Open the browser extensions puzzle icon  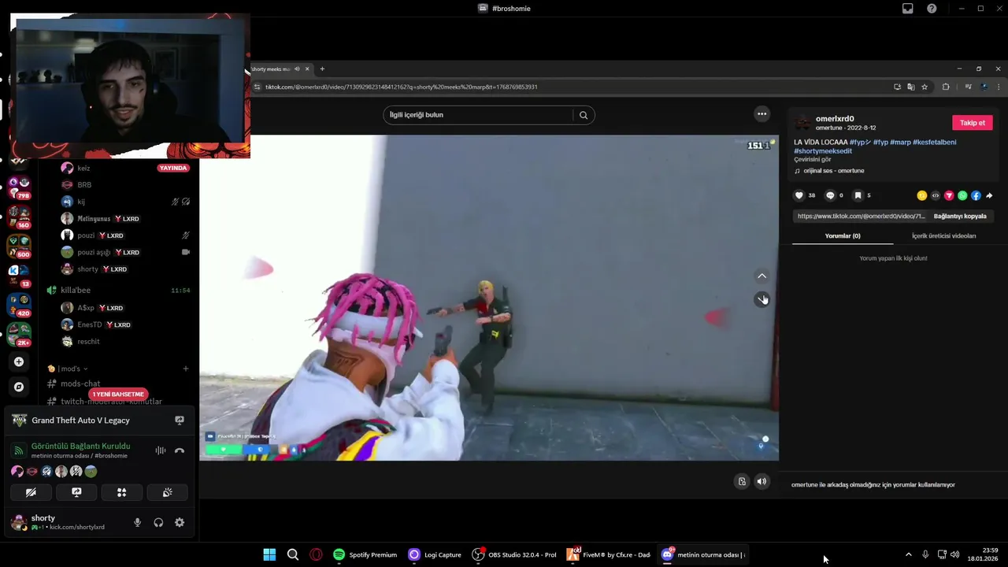(946, 87)
